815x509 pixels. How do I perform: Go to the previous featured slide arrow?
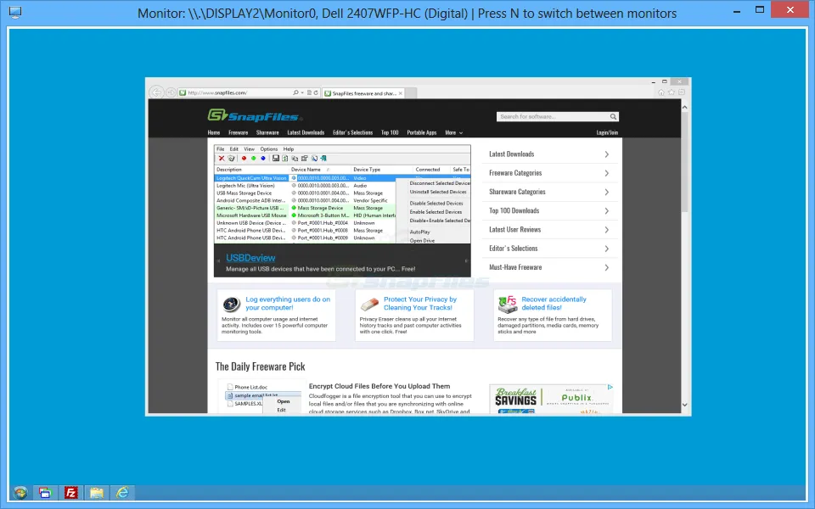click(218, 260)
